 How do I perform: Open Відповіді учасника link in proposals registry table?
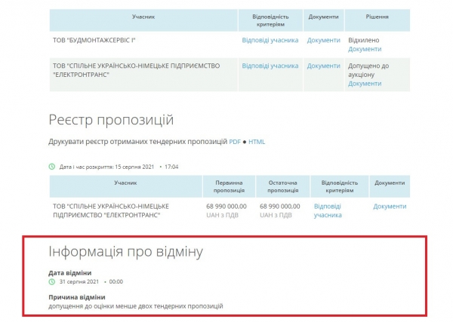tap(328, 210)
